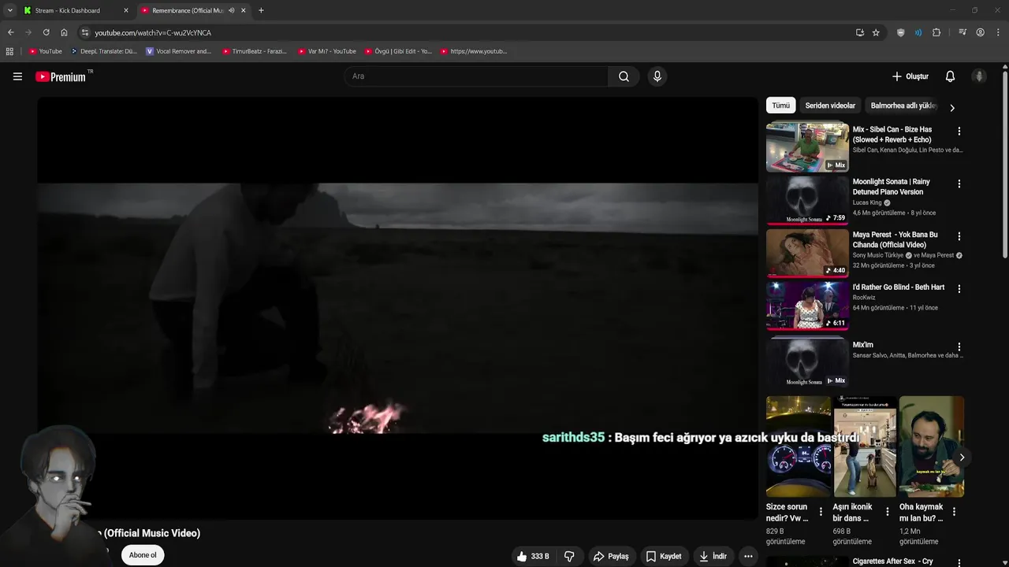This screenshot has height=567, width=1009.
Task: Open the YouTube hamburger guide menu
Action: [x=17, y=76]
